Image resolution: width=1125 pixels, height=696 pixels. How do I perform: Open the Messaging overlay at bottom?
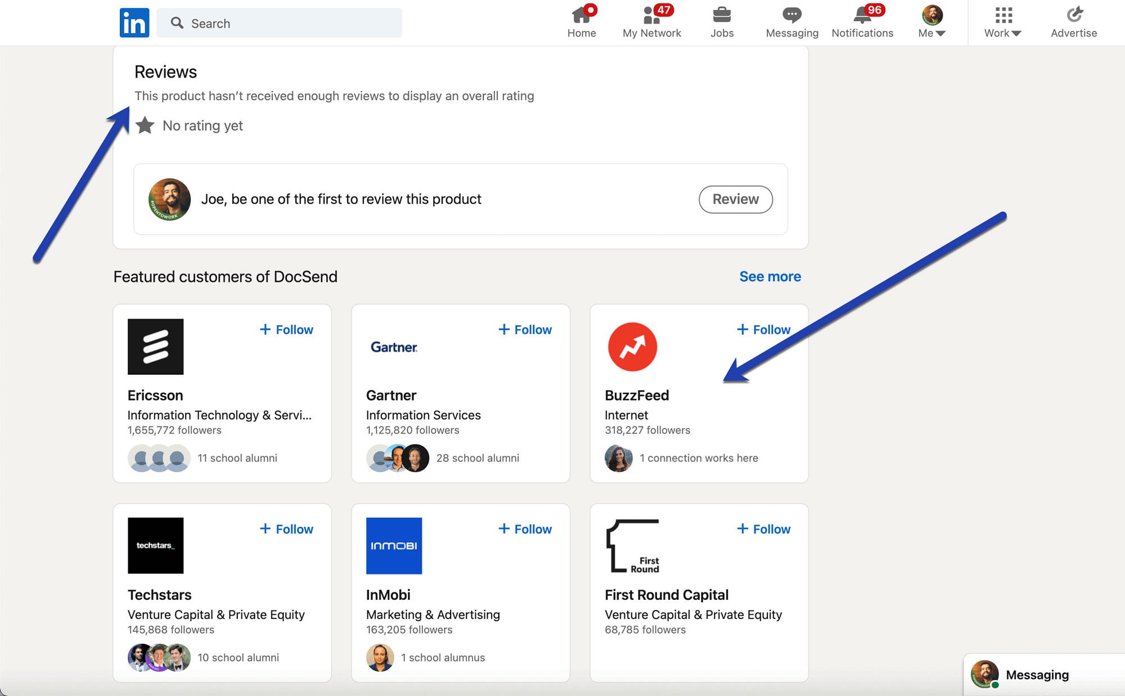click(x=1044, y=675)
